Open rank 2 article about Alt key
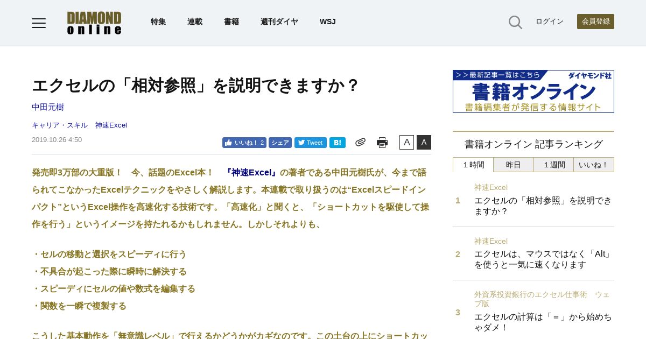This screenshot has width=646, height=339. (543, 259)
